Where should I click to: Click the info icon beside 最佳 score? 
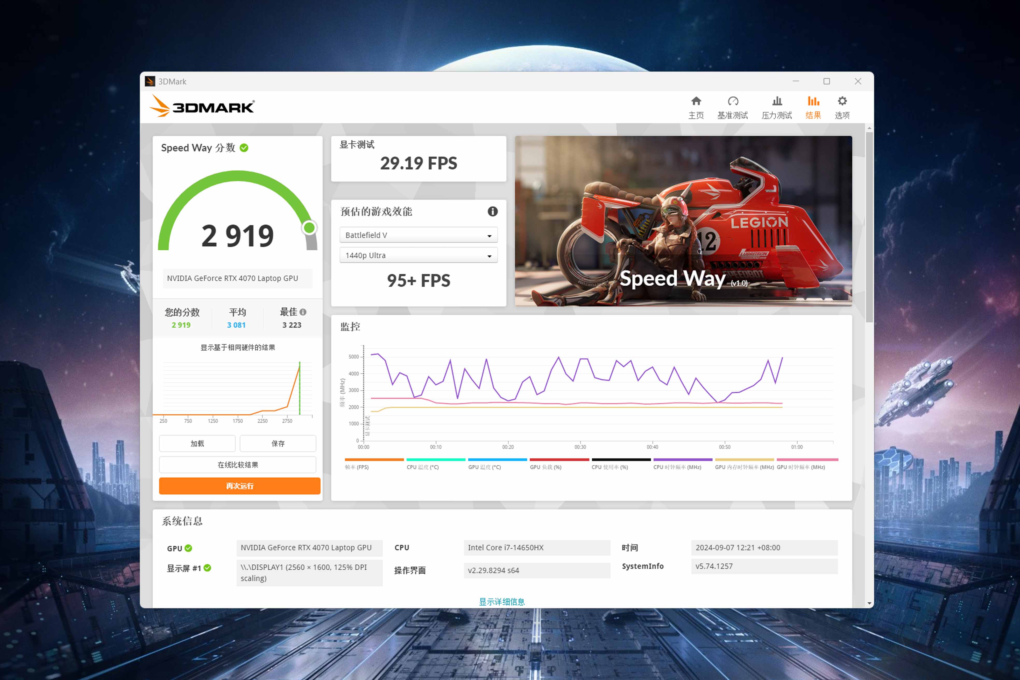point(303,312)
